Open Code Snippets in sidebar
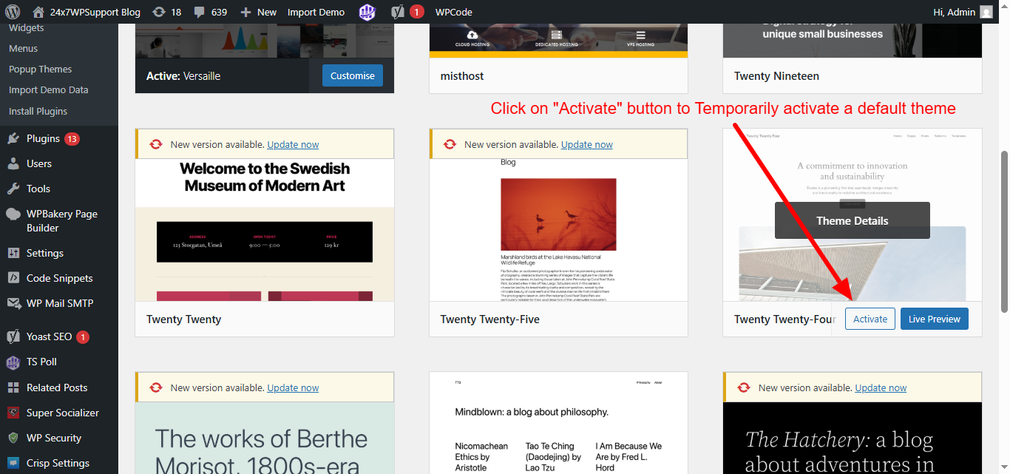The height and width of the screenshot is (474, 1010). coord(59,278)
